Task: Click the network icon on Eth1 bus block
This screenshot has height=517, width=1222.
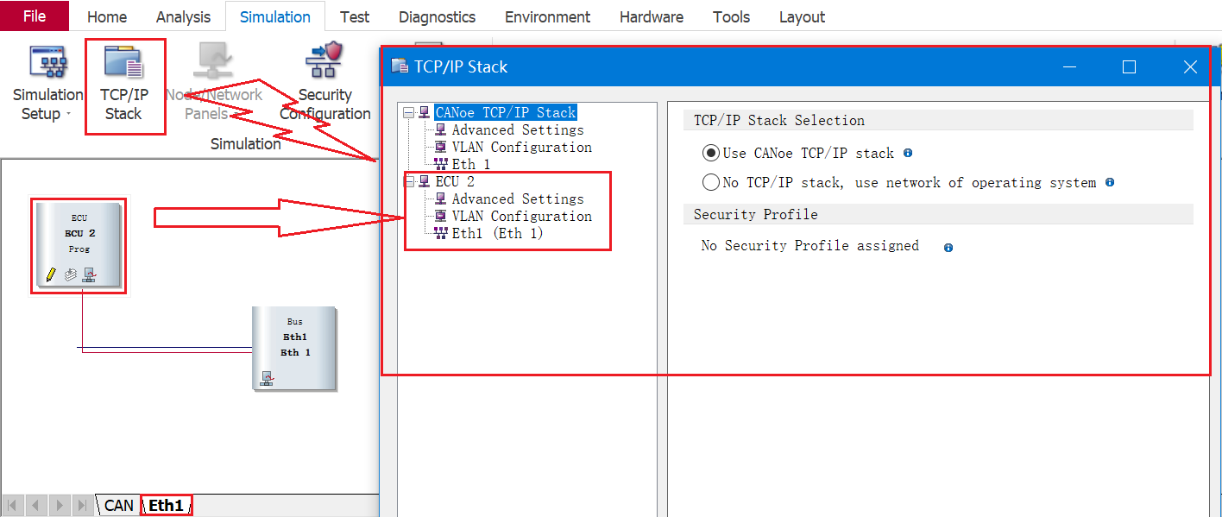Action: tap(267, 378)
